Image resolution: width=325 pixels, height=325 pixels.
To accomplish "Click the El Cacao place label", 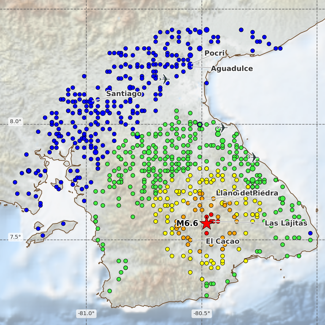I will [223, 241].
